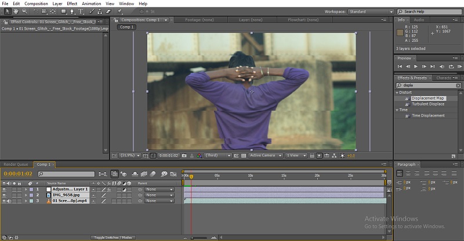
Task: Take a snapshot with the camera icon
Action: [x=184, y=155]
